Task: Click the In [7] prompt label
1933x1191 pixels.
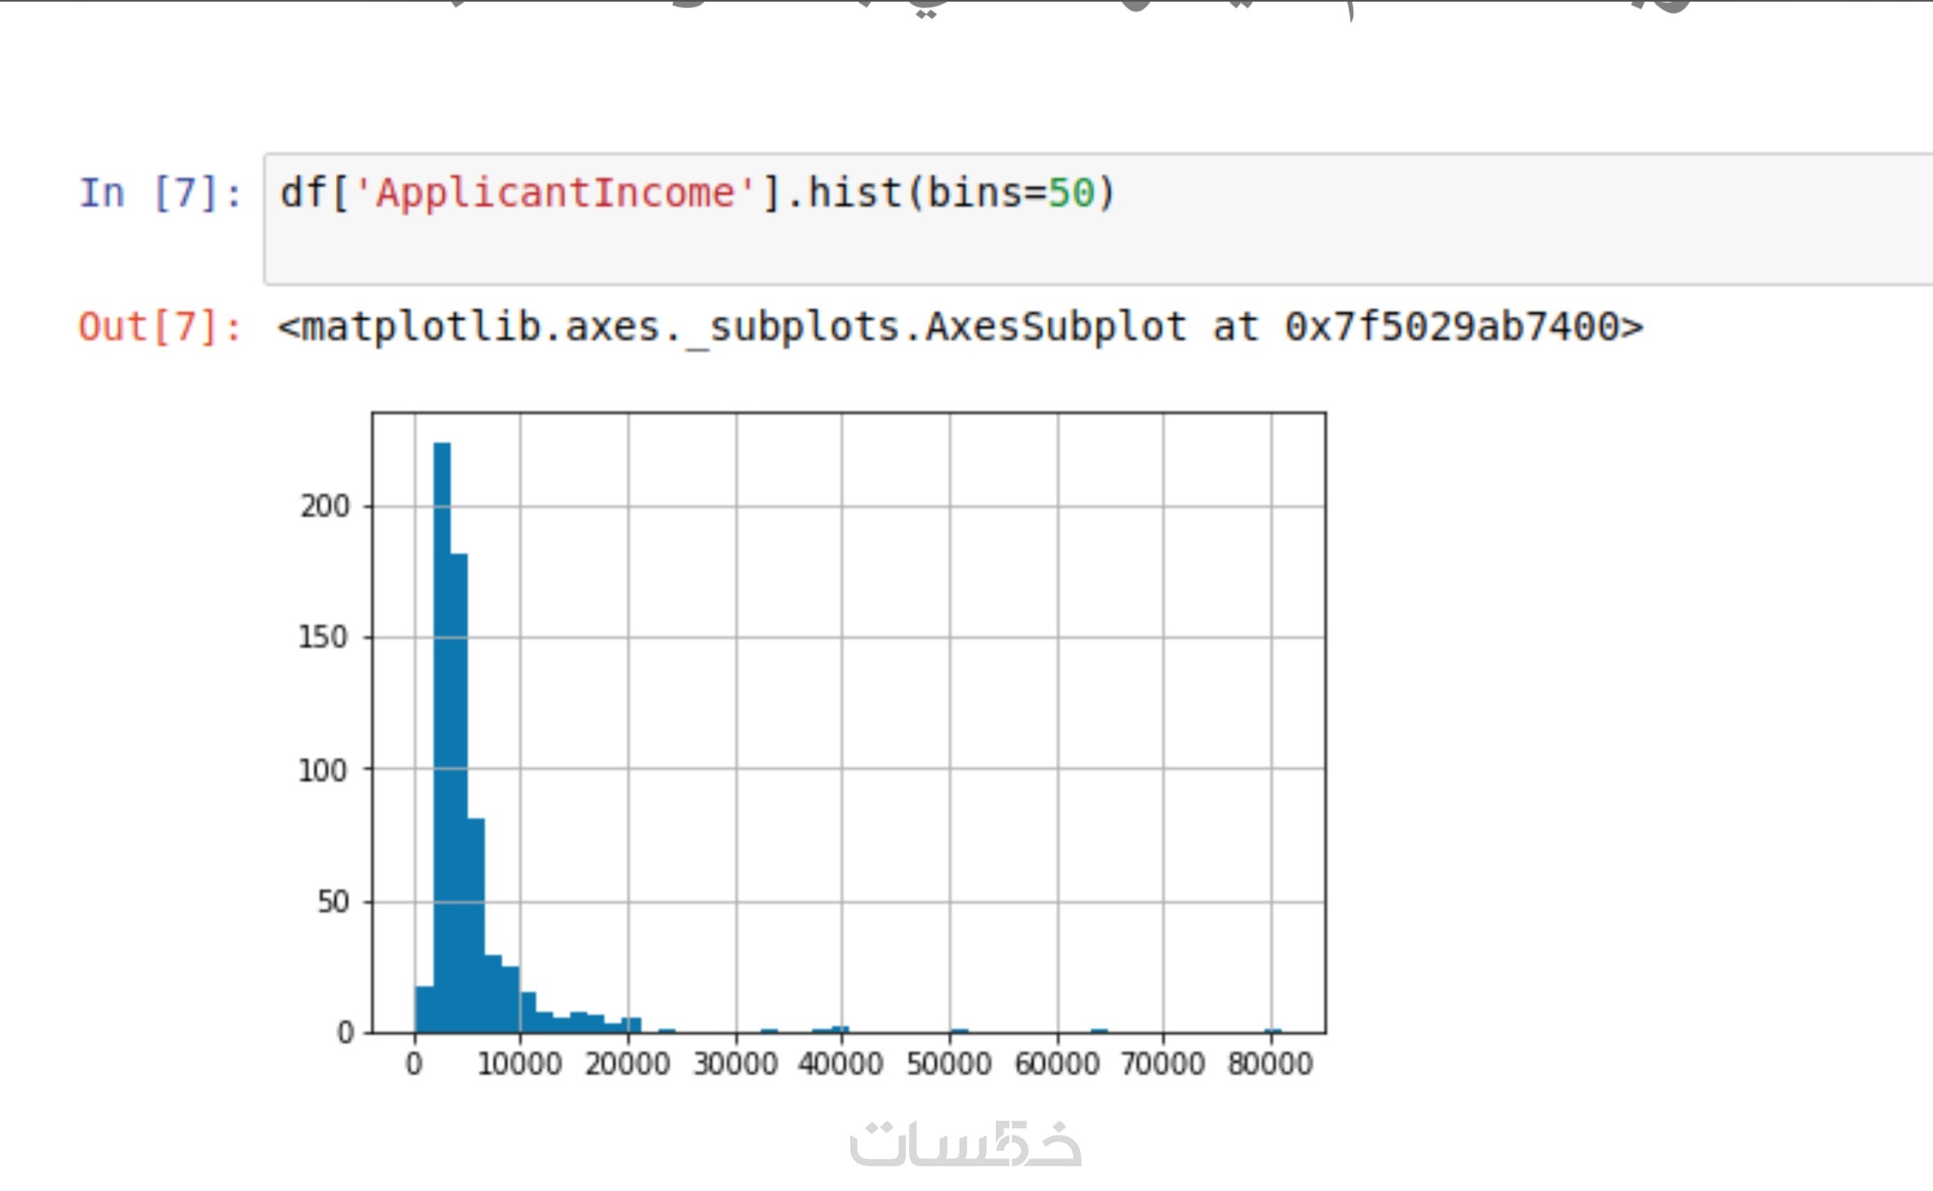Action: (x=161, y=194)
